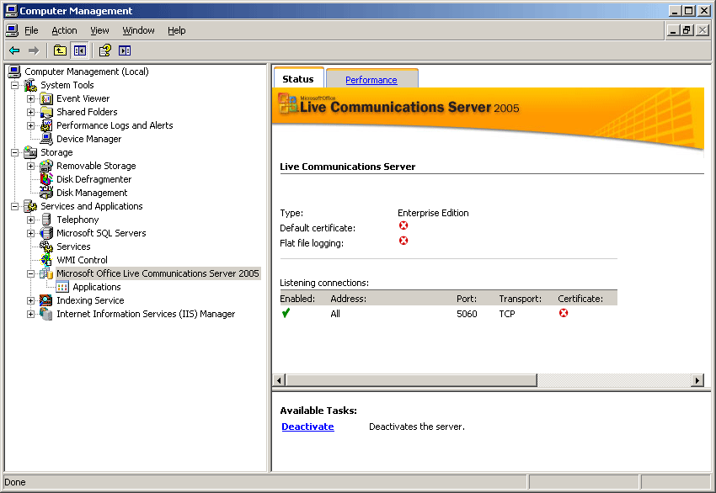The width and height of the screenshot is (716, 493).
Task: Expand Performance Logs and Alerts node
Action: 30,125
